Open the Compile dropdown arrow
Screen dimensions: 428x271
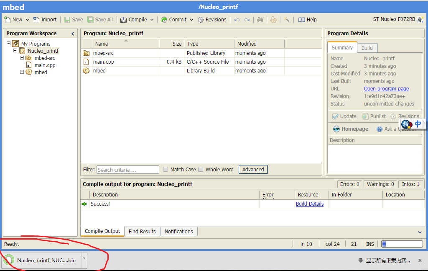(x=152, y=20)
